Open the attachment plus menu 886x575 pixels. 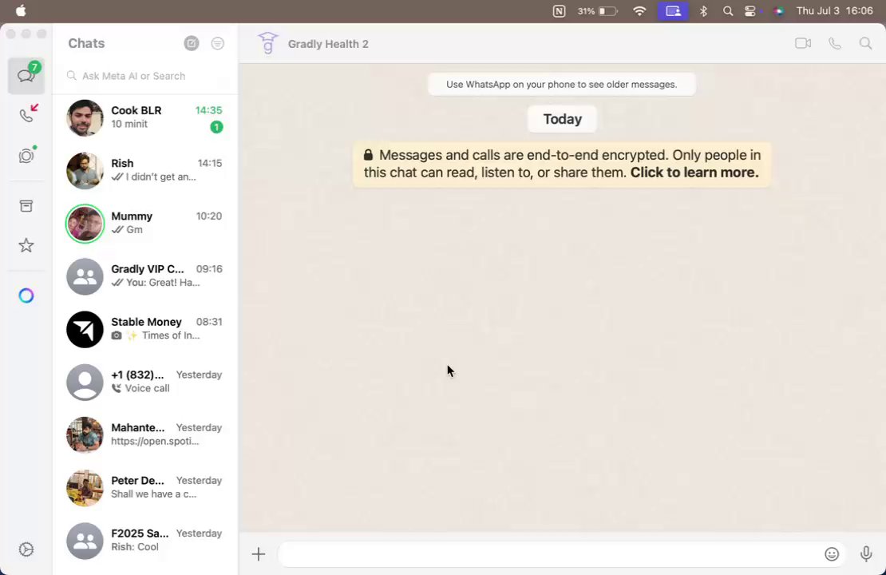point(259,554)
